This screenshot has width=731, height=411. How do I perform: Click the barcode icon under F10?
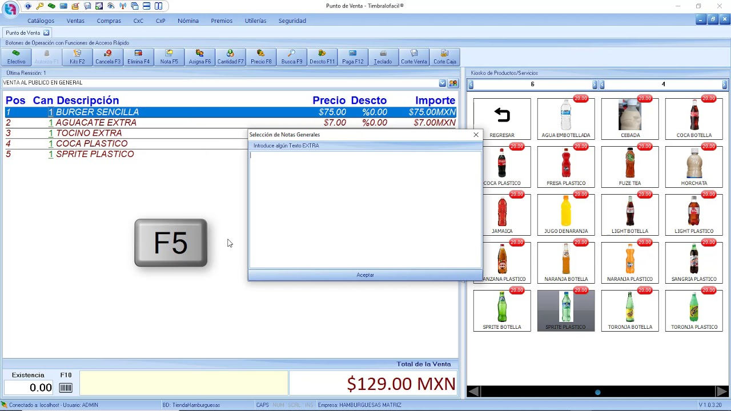[66, 388]
